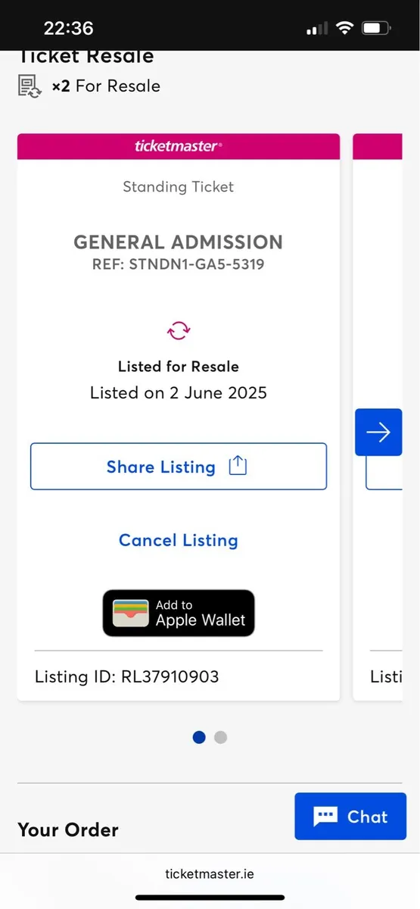Add ticket to Apple Wallet
Image resolution: width=420 pixels, height=909 pixels.
(x=179, y=613)
